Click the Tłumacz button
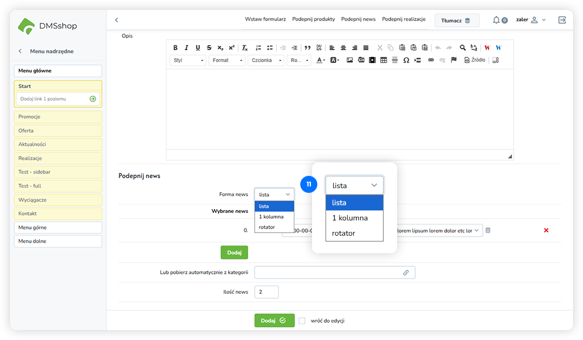Screen dimensions: 583x340 click(456, 21)
